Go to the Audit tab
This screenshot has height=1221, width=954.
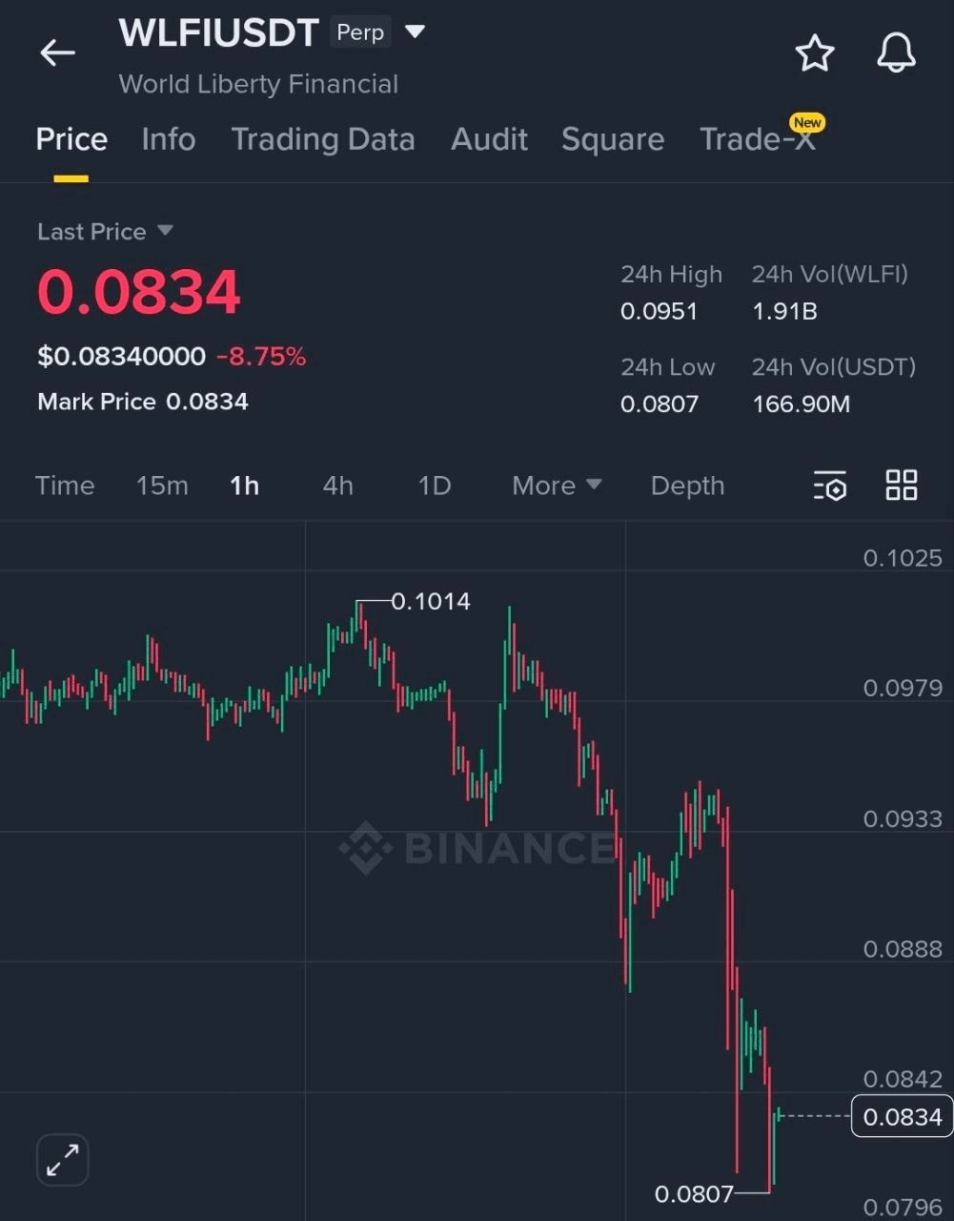[x=489, y=139]
